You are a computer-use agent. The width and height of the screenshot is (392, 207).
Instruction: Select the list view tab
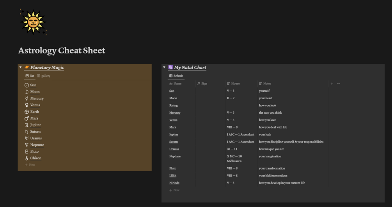click(x=30, y=76)
